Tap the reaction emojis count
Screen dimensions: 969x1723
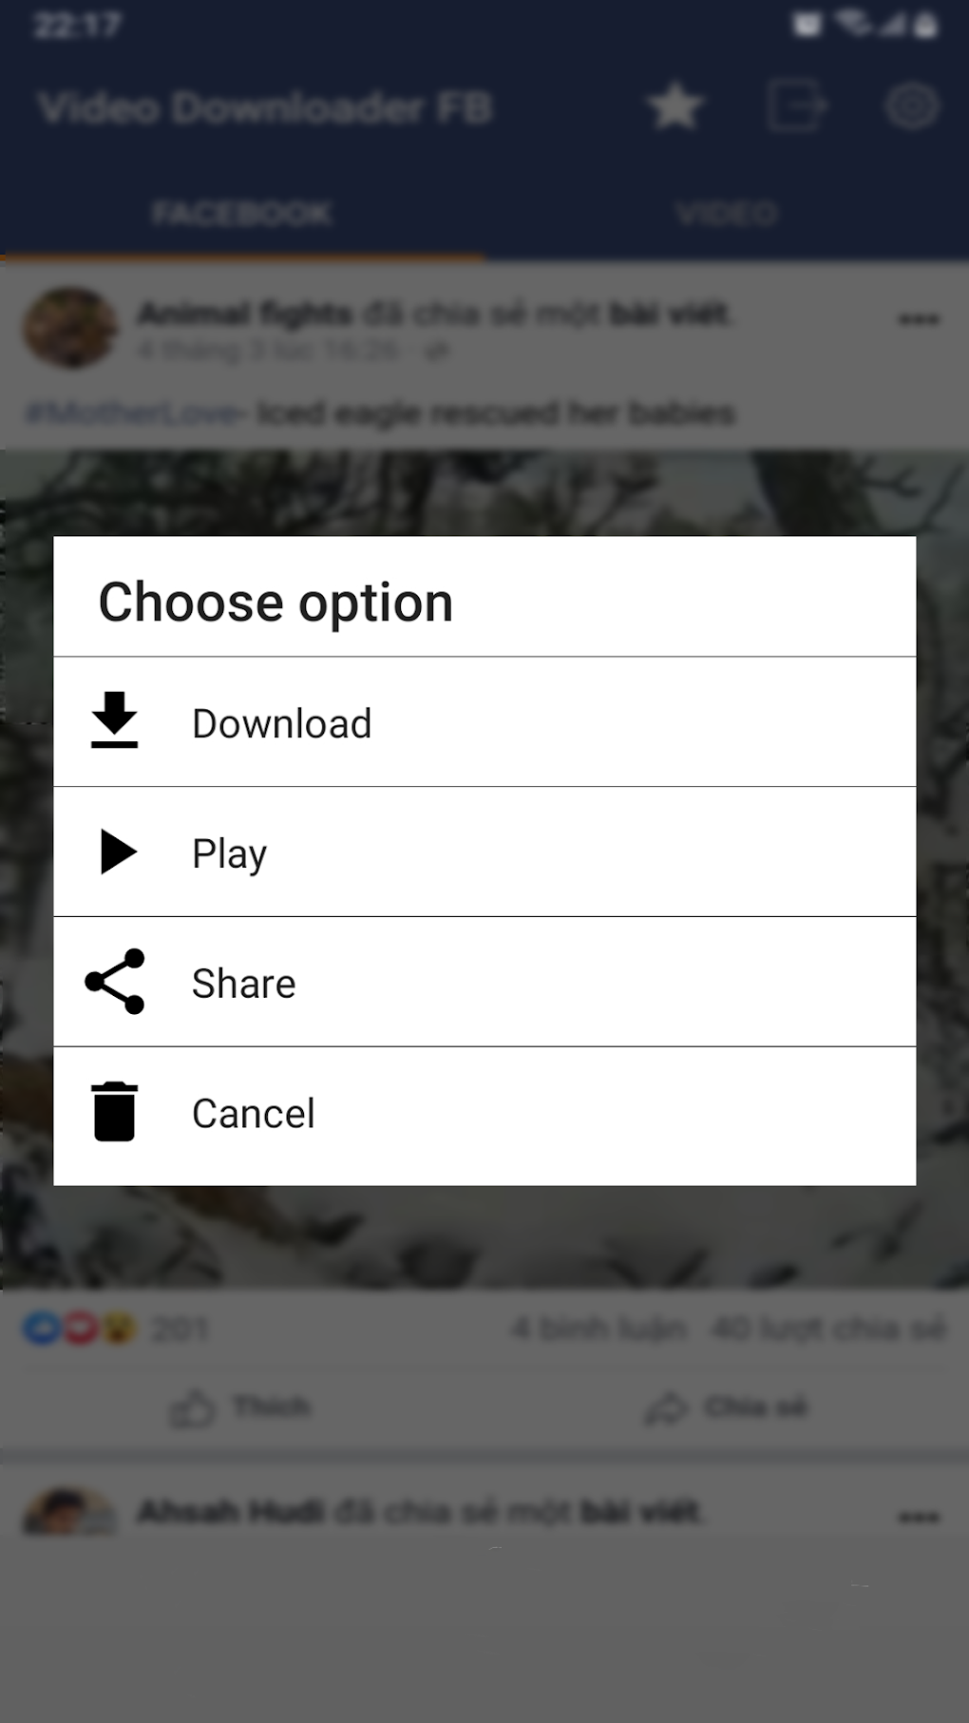click(x=115, y=1329)
